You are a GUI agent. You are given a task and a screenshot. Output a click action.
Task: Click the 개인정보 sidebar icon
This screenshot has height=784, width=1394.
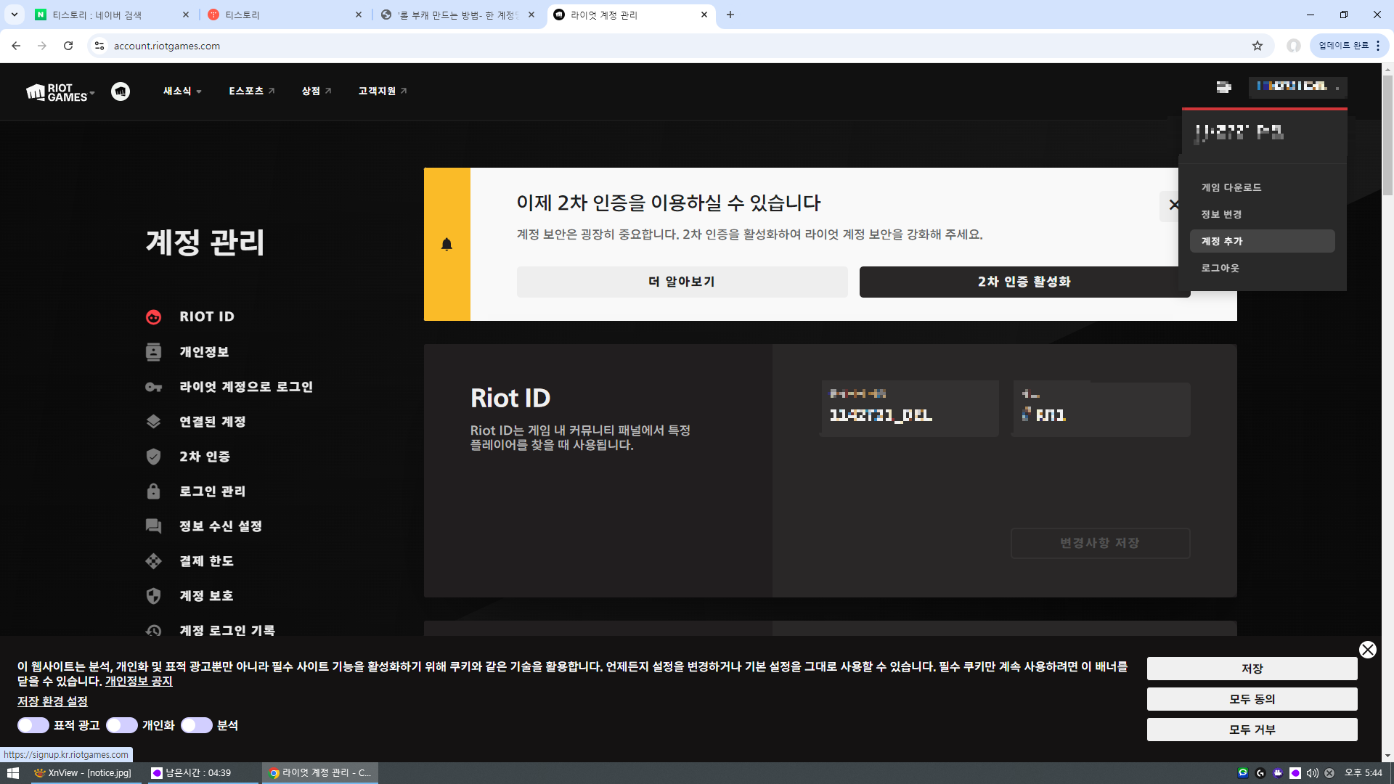point(153,352)
